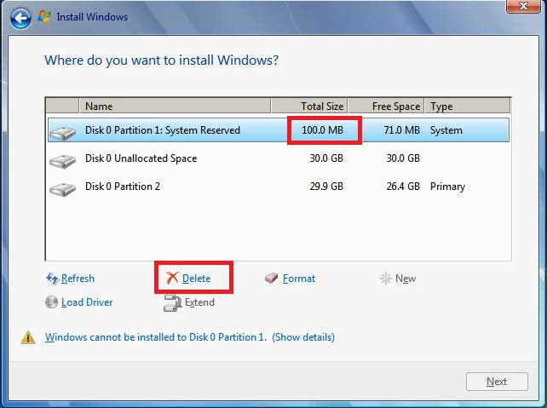
Task: Click the 29.9 GB total size cell
Action: (x=326, y=187)
